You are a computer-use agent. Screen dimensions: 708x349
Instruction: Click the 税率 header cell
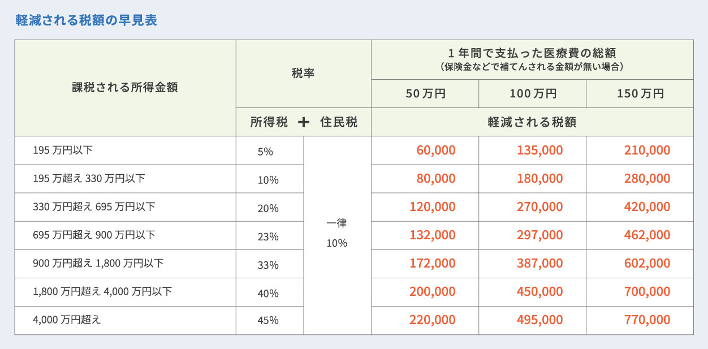click(x=304, y=74)
